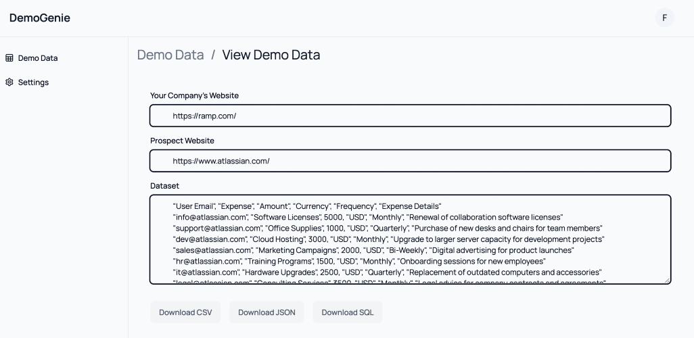Navigate to Demo Data breadcrumb

pyautogui.click(x=170, y=55)
